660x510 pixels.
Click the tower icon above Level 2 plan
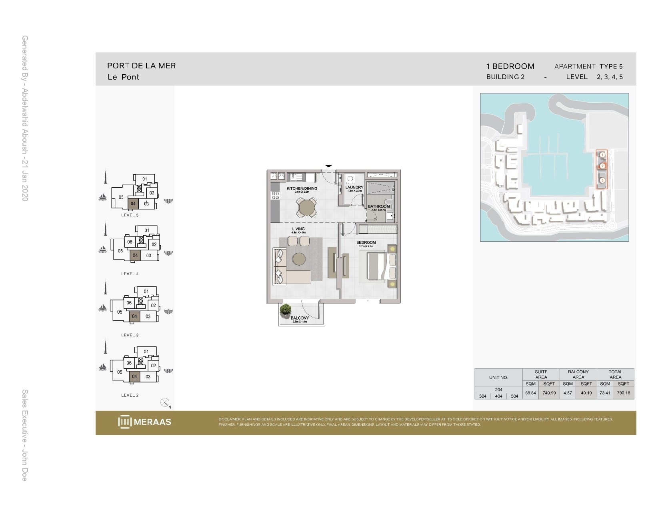[x=106, y=346]
